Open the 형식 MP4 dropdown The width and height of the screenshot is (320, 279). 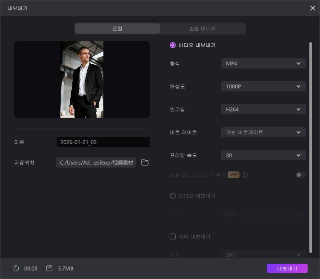(263, 63)
